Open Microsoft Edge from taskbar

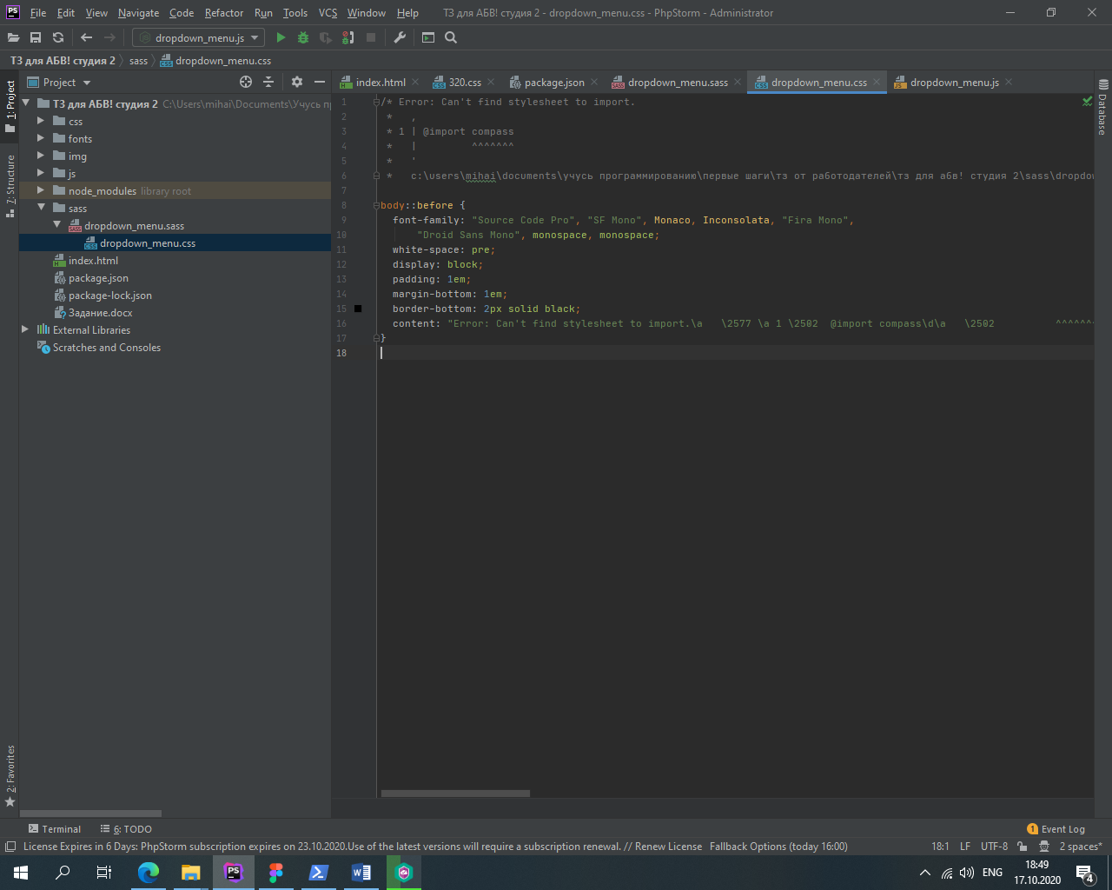(x=149, y=873)
